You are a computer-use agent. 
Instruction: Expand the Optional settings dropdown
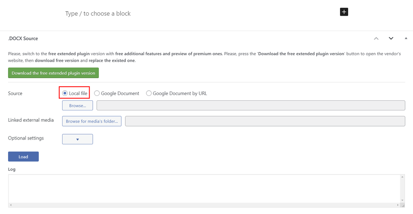click(x=77, y=139)
